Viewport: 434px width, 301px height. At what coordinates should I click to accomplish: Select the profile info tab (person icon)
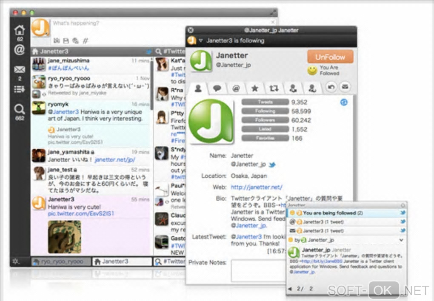198,88
